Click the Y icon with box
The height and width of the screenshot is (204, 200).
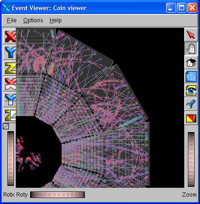click(10, 100)
